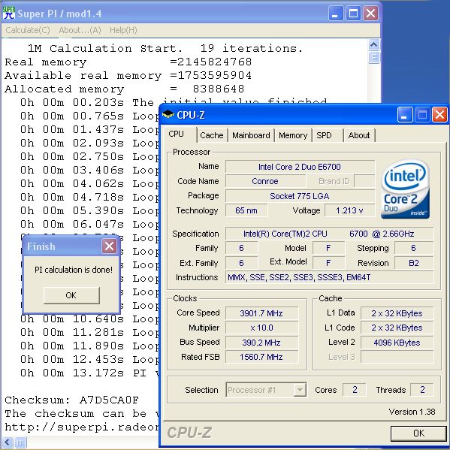
Task: Click the L1 Data value 2 x 32 KBytes
Action: pyautogui.click(x=397, y=313)
